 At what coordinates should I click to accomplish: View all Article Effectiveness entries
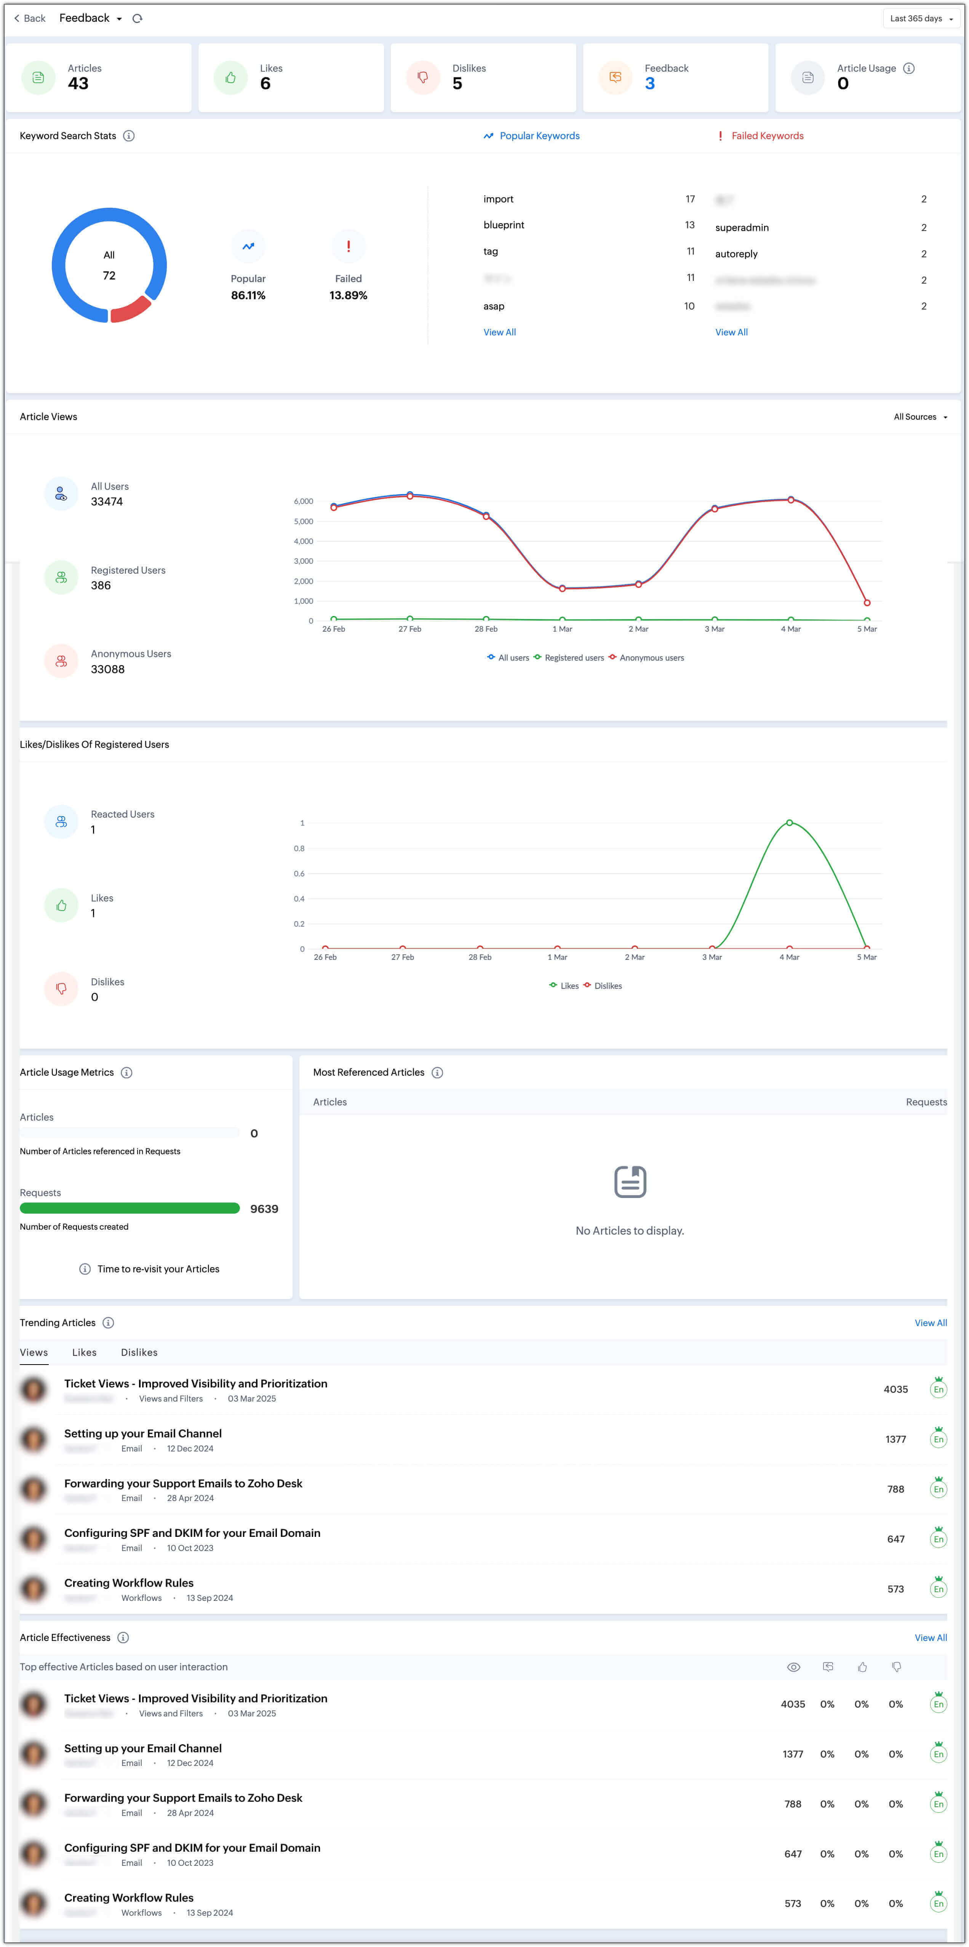[x=931, y=1637]
